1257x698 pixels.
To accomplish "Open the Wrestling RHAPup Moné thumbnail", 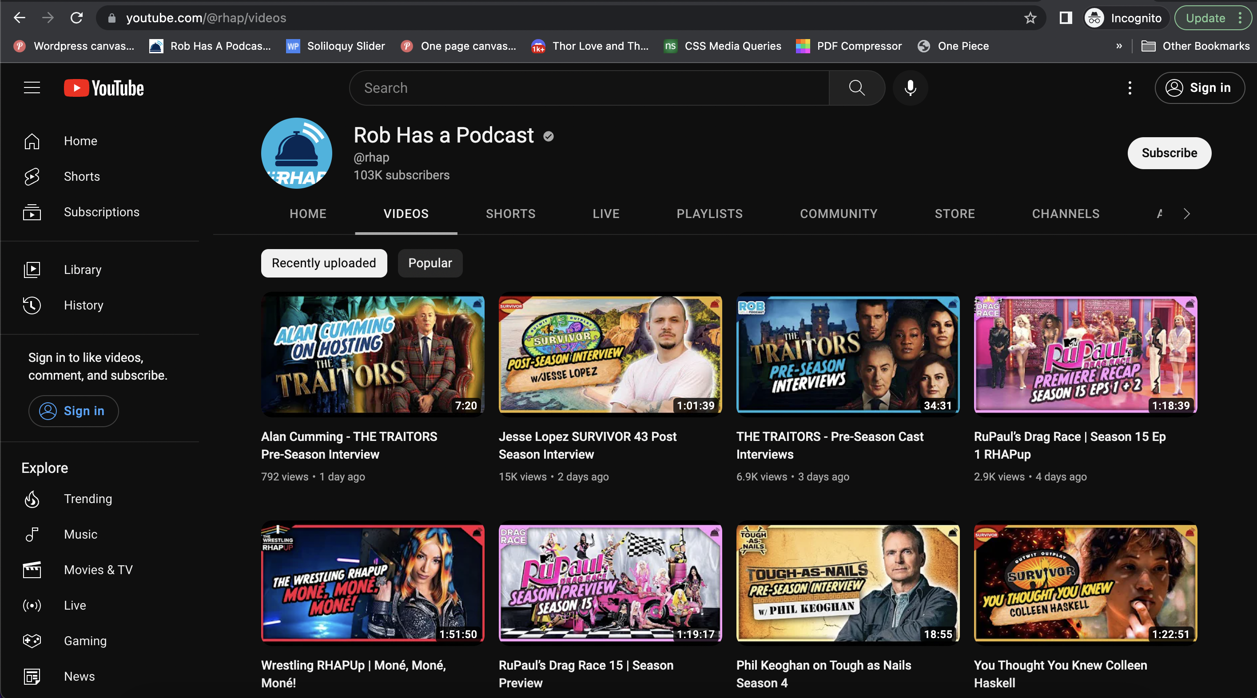I will click(x=373, y=583).
